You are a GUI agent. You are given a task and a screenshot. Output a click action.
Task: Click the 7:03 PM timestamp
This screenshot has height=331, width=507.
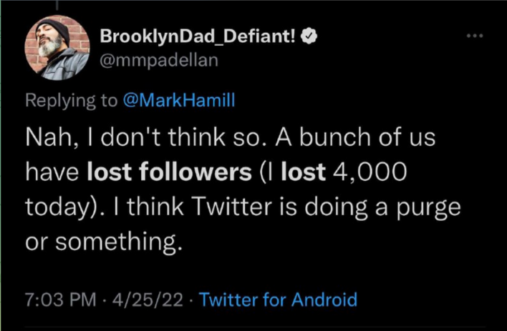point(60,300)
